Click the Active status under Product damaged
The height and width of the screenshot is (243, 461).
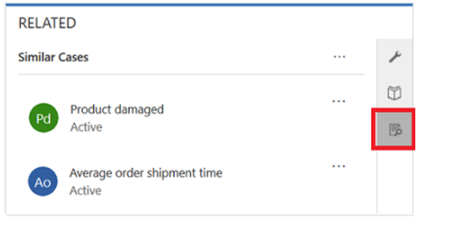(x=86, y=127)
